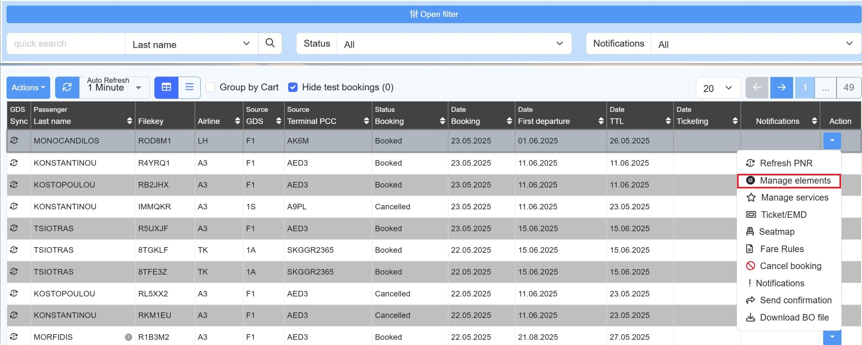The height and width of the screenshot is (345, 862).
Task: Sort by Date TTL column arrows
Action: click(668, 121)
